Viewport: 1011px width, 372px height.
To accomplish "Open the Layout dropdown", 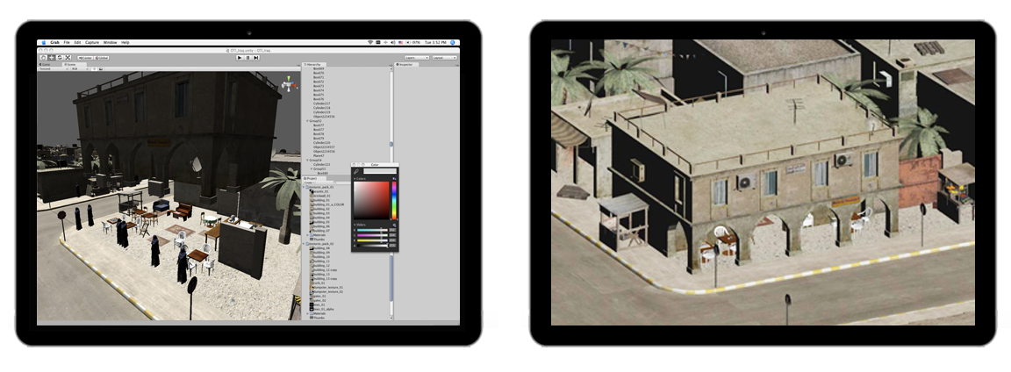I will tap(443, 58).
